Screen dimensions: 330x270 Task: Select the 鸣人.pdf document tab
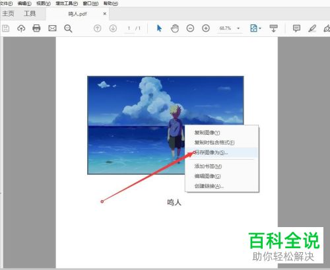pyautogui.click(x=77, y=14)
